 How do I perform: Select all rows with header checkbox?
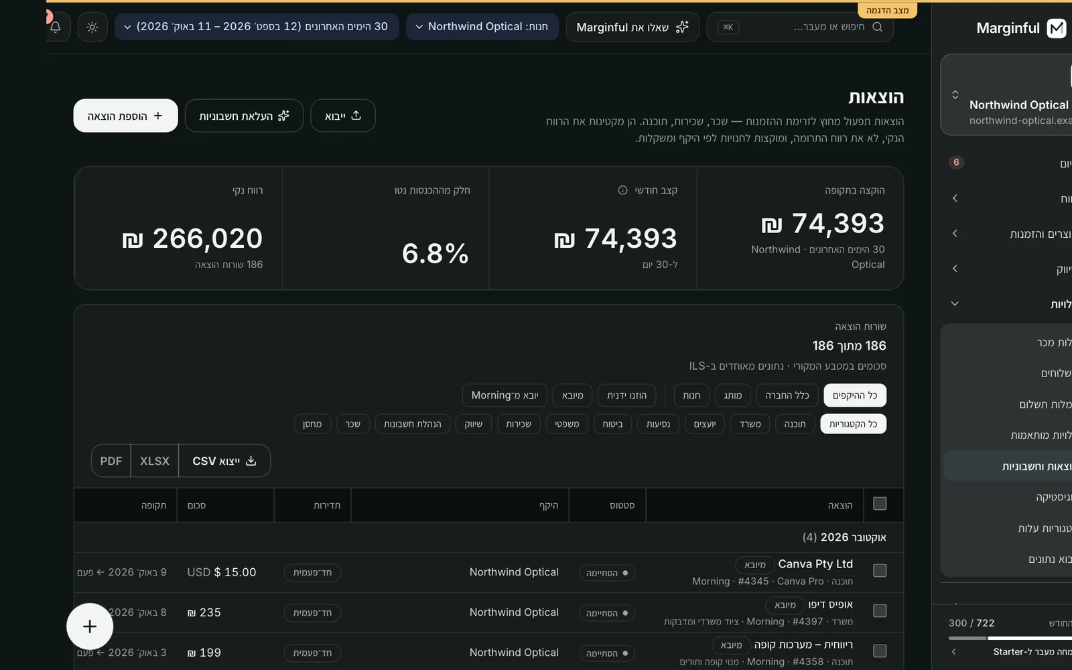(x=880, y=504)
